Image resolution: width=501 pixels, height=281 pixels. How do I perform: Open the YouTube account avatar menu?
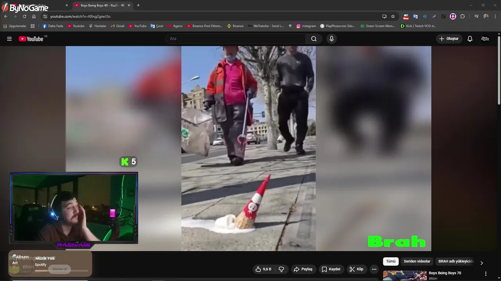click(485, 39)
